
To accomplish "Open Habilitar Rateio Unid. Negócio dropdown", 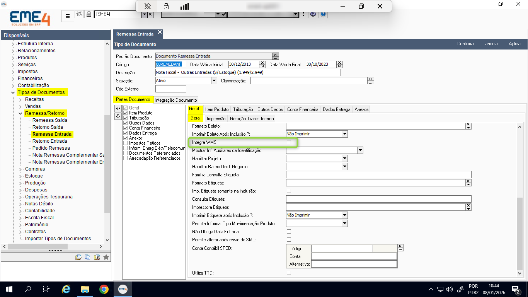I will 345,167.
